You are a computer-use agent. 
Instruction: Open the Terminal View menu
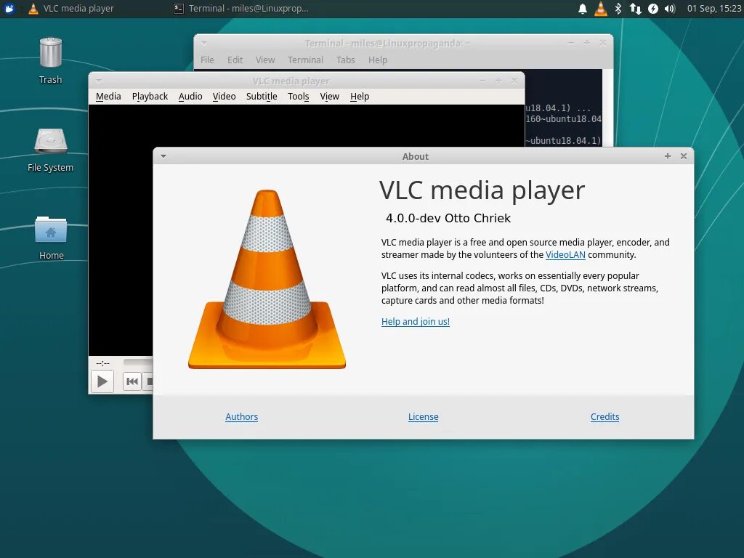pos(264,60)
